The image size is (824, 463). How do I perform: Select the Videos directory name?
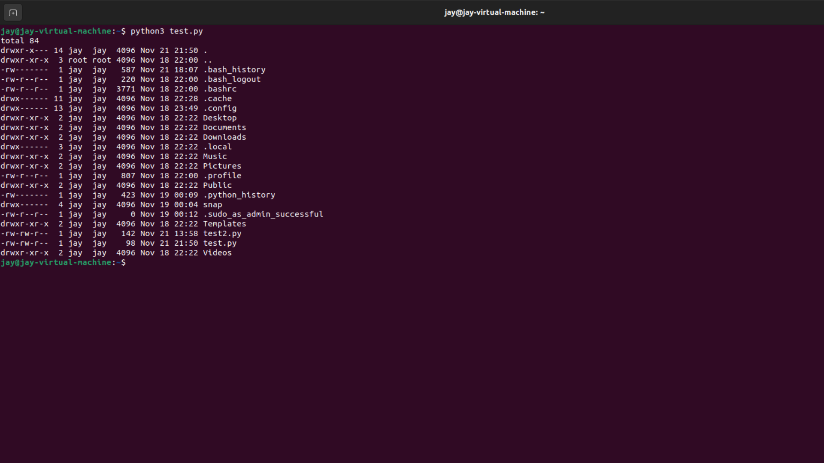click(217, 253)
